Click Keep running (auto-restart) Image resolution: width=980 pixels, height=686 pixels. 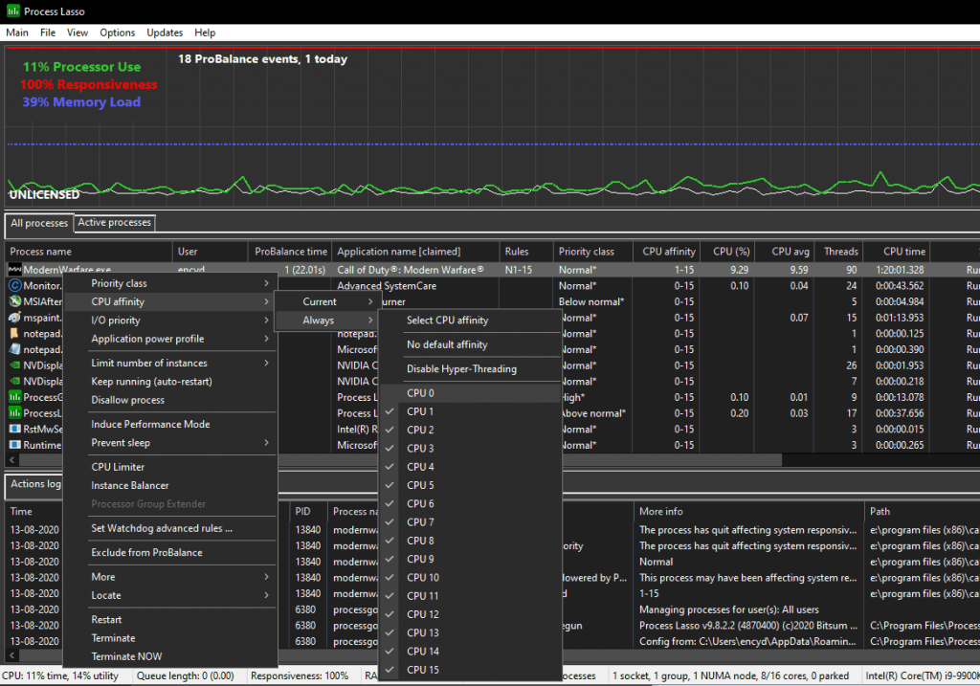point(170,382)
